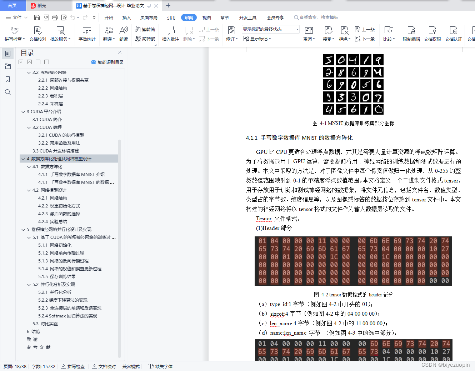
Task: Jump to 5.1.3 网络的反向传播过程 in outline
Action: coord(63,261)
